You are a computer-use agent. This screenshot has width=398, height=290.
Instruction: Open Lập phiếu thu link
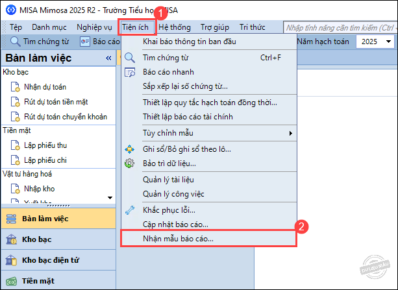(45, 145)
